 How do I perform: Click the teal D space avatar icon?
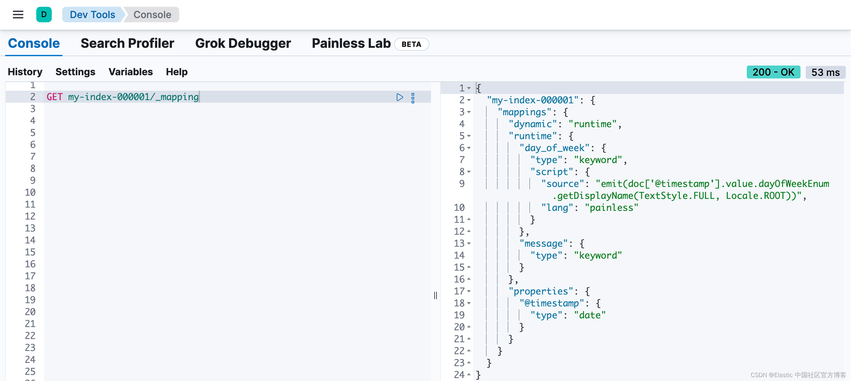[44, 15]
